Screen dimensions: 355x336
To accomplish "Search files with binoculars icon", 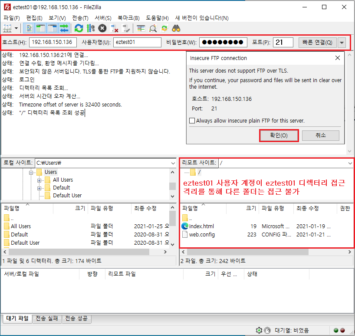I will point(176,28).
